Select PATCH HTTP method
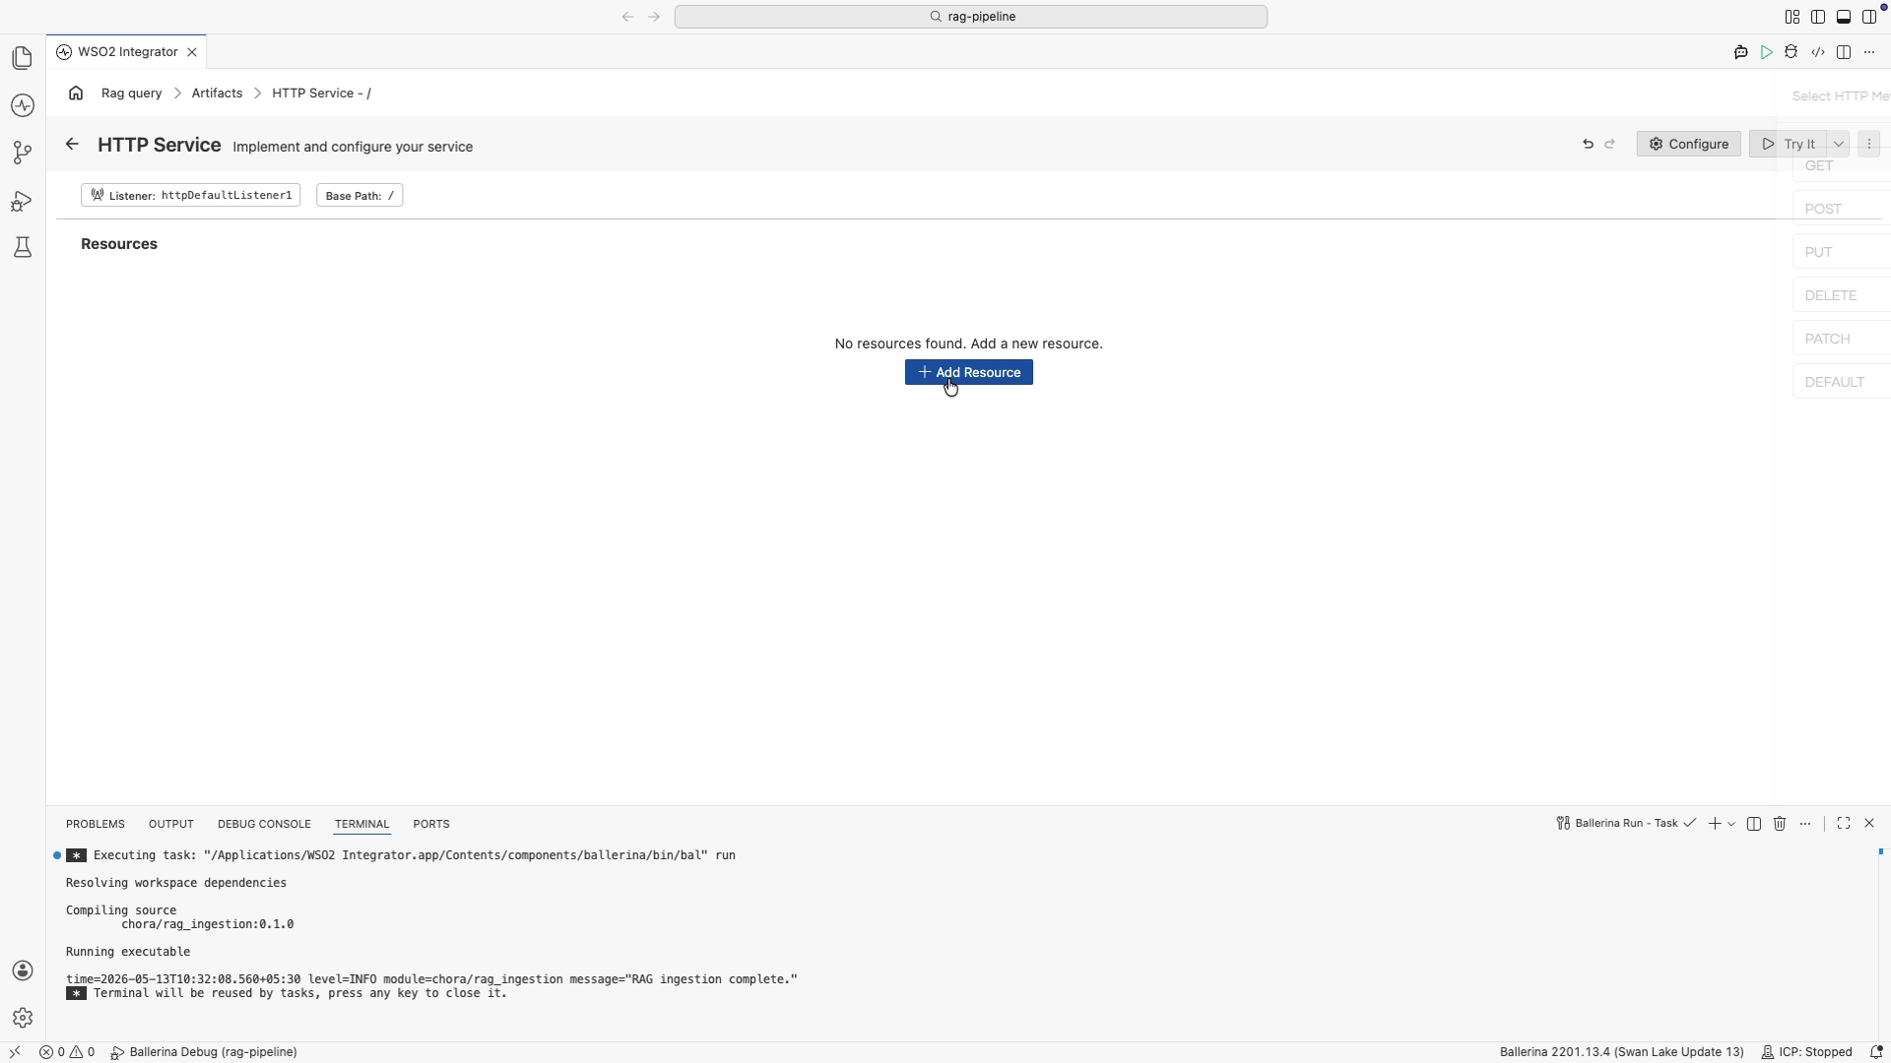Image resolution: width=1891 pixels, height=1063 pixels. pos(1842,340)
